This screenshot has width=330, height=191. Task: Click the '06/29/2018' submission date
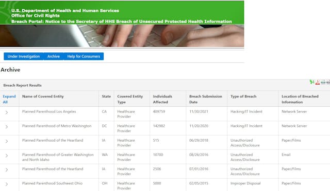coord(199,140)
